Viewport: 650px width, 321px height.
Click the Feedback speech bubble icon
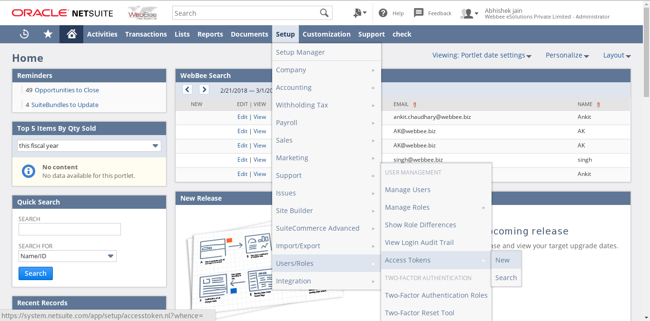pyautogui.click(x=419, y=13)
